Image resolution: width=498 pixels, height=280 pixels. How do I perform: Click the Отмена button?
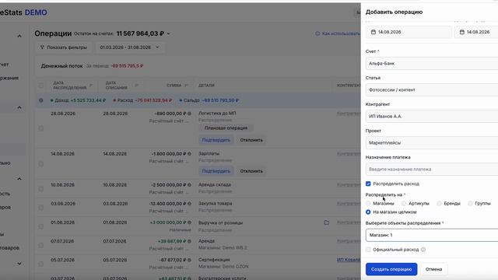click(x=433, y=269)
